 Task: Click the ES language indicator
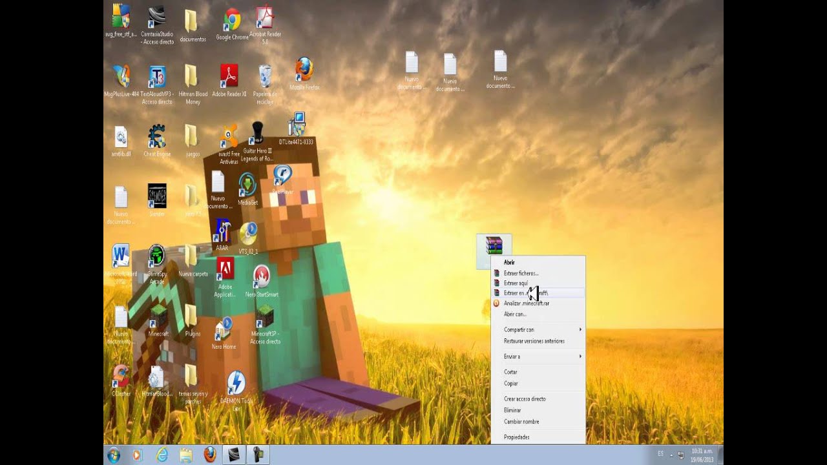[x=660, y=454]
